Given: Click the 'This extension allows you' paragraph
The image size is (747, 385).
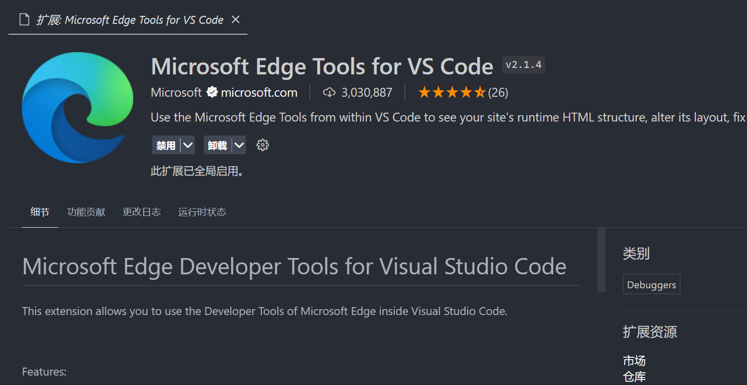Looking at the screenshot, I should [265, 312].
